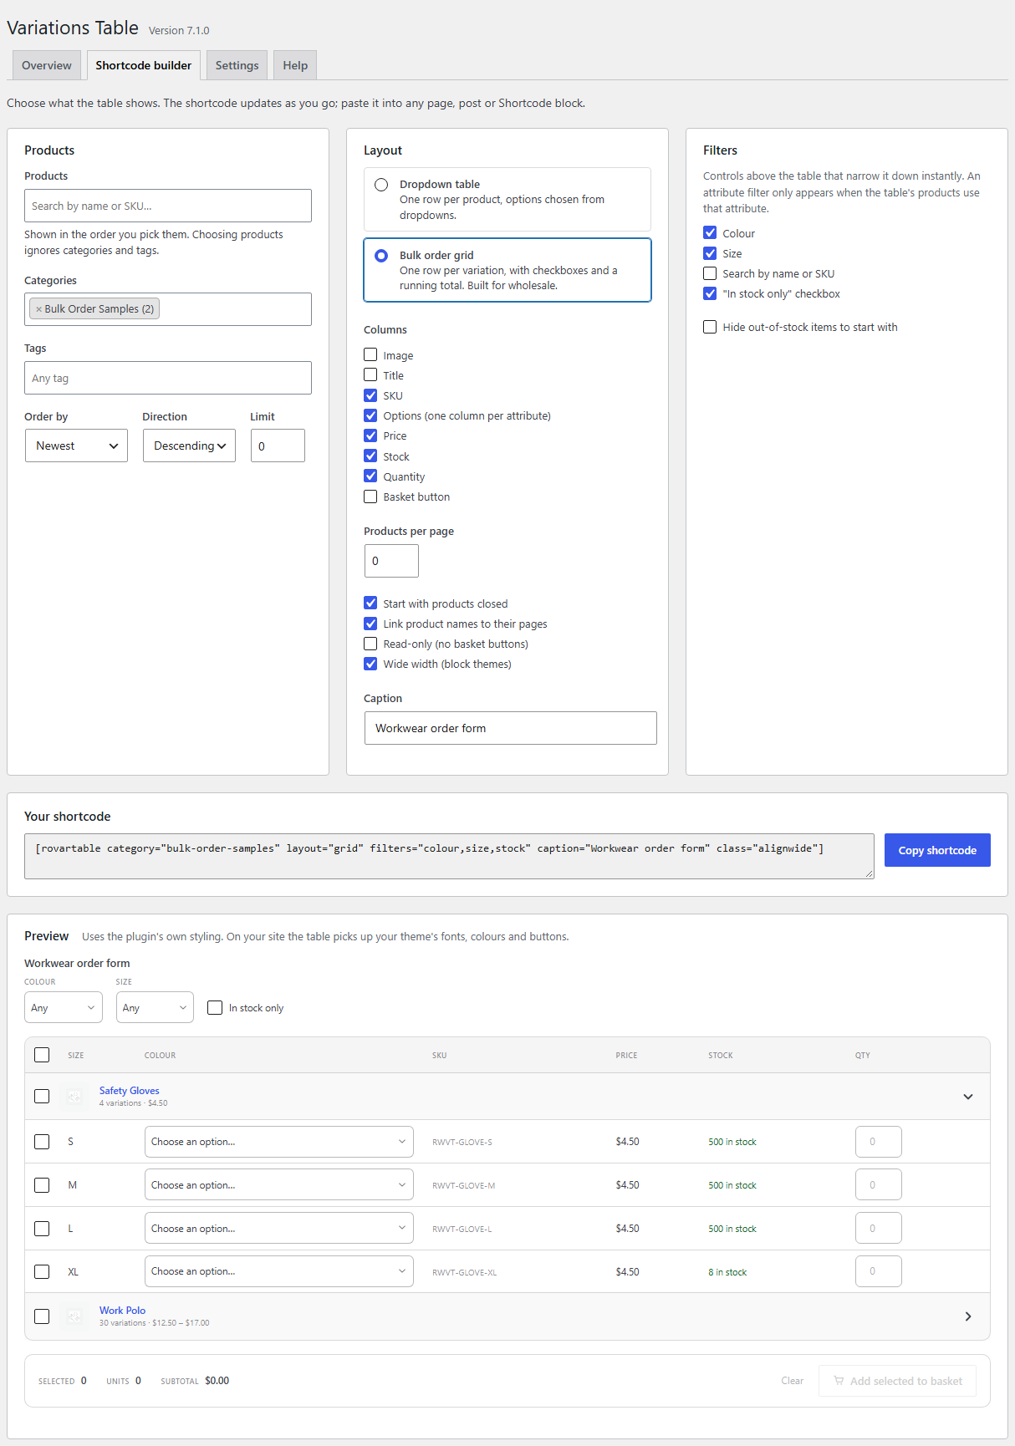
Task: Expand the Work Polo variations row
Action: 968,1316
